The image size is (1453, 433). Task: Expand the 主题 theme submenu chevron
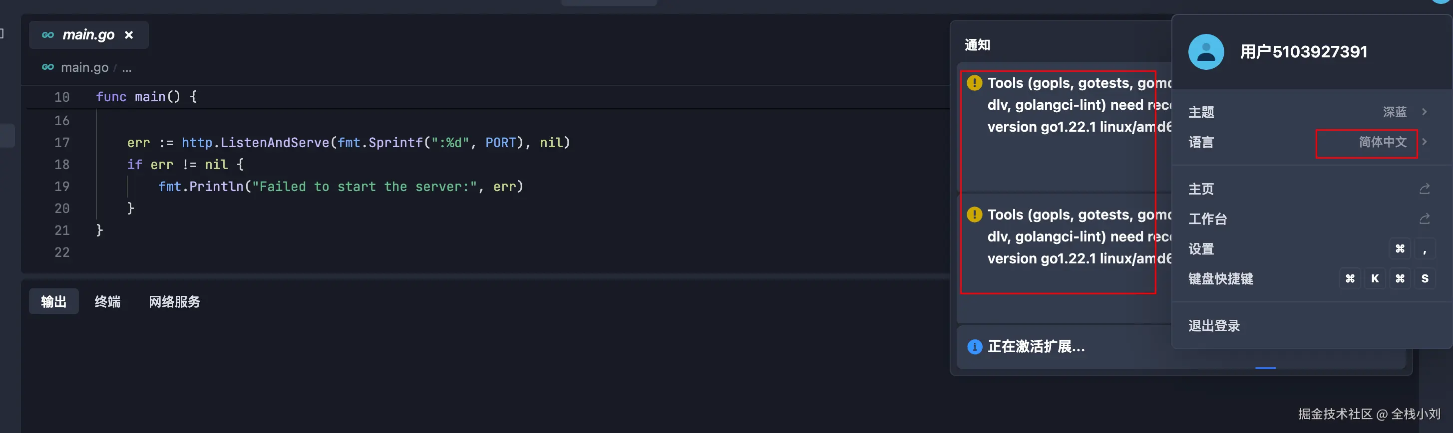1424,112
